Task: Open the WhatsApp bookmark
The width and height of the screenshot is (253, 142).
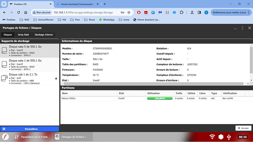Action: pos(107,20)
